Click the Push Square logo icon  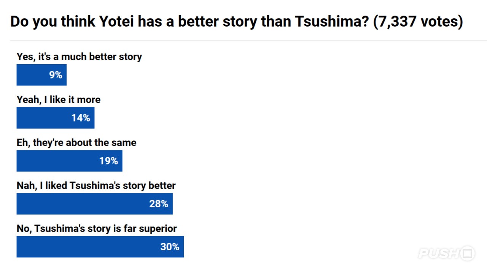tap(467, 253)
